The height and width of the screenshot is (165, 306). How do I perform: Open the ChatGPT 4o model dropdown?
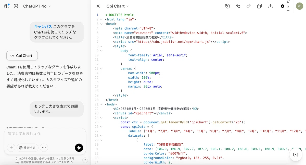[x=37, y=6]
